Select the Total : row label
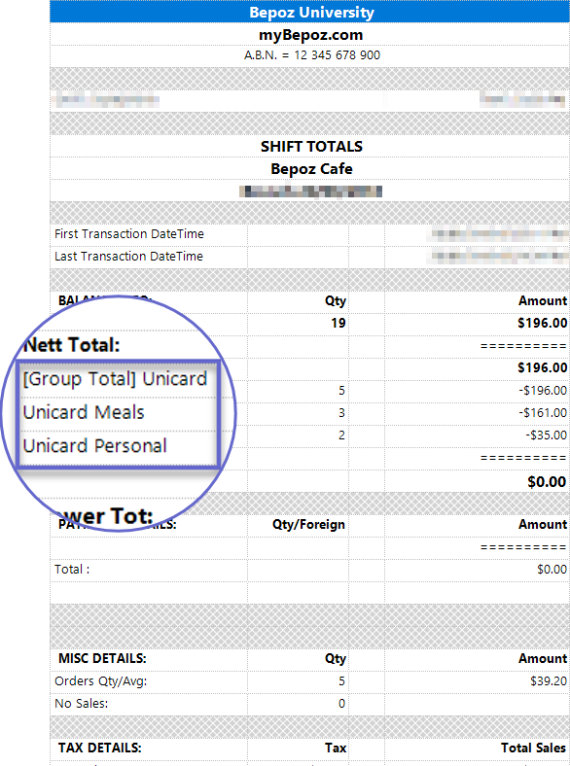Image resolution: width=570 pixels, height=766 pixels. [x=72, y=570]
